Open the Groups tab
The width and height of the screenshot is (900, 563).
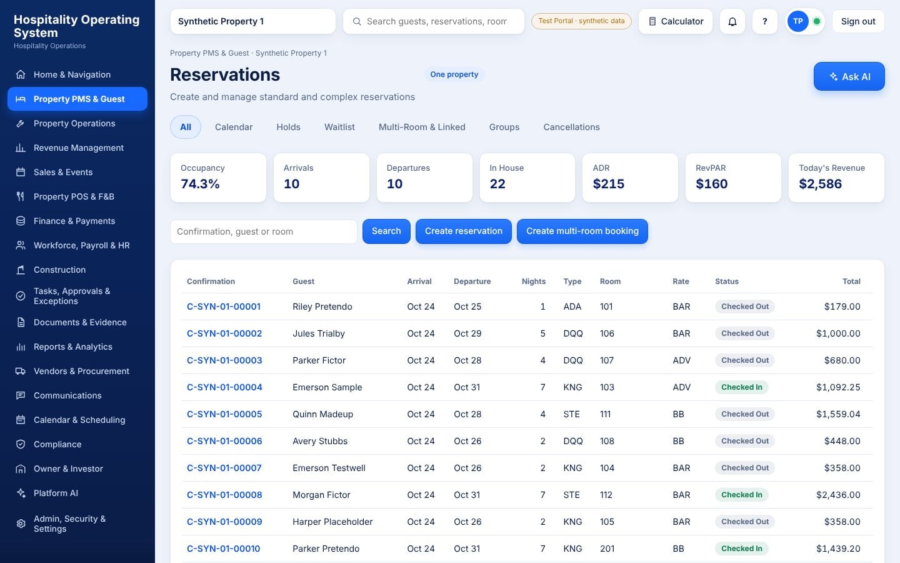point(504,127)
